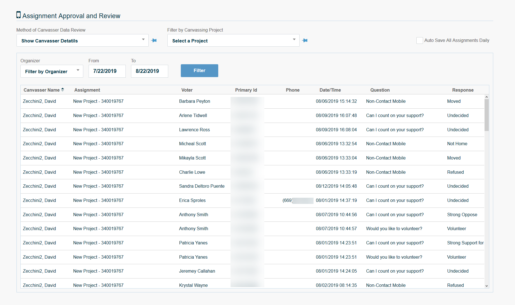
Task: Click Anthony Smith's Volunteer response
Action: click(456, 228)
